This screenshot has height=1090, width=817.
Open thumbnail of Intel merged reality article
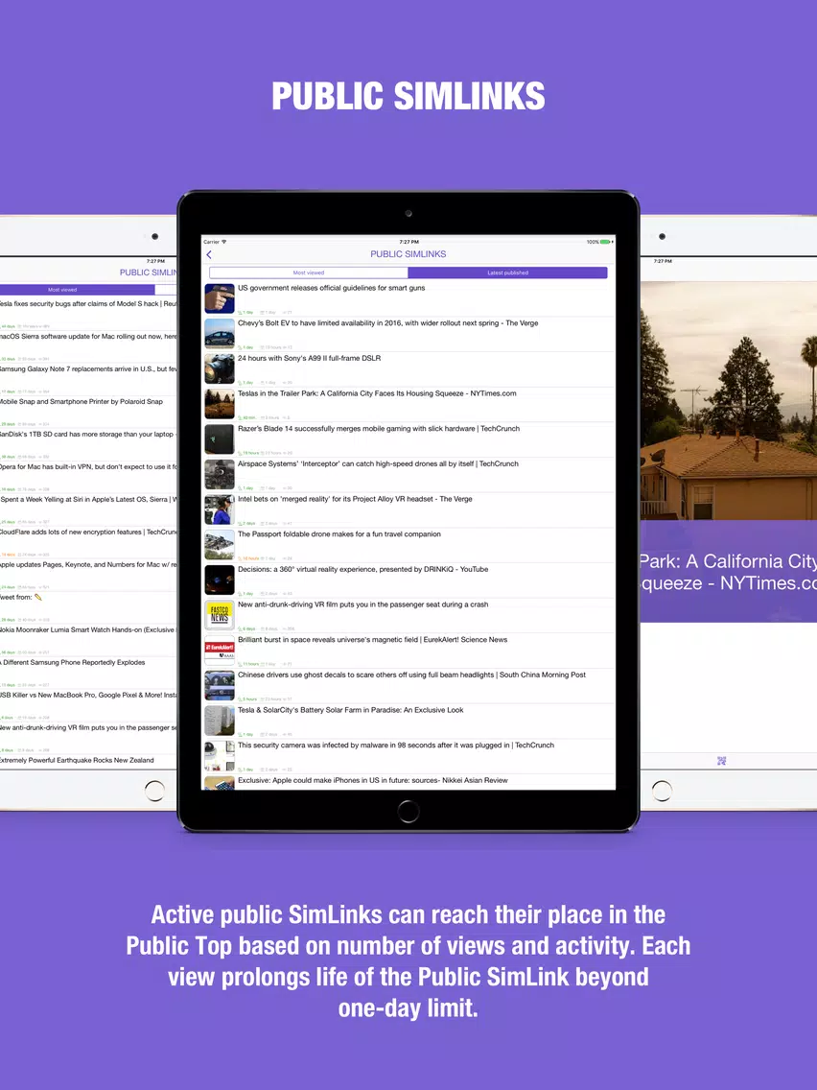[220, 509]
